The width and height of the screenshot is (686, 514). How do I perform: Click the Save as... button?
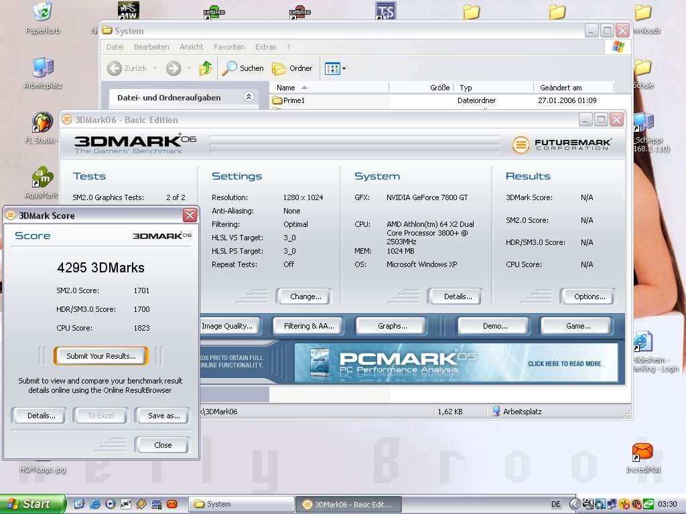[163, 416]
